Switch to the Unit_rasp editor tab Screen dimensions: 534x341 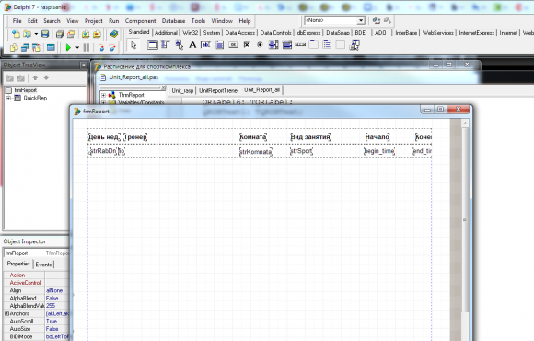point(182,90)
